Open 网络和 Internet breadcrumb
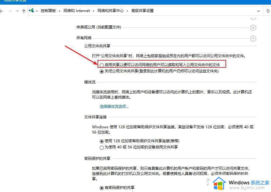271x192 pixels. coord(76,11)
